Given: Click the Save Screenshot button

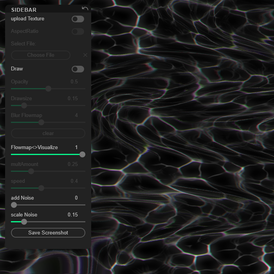Looking at the screenshot, I should [x=48, y=233].
